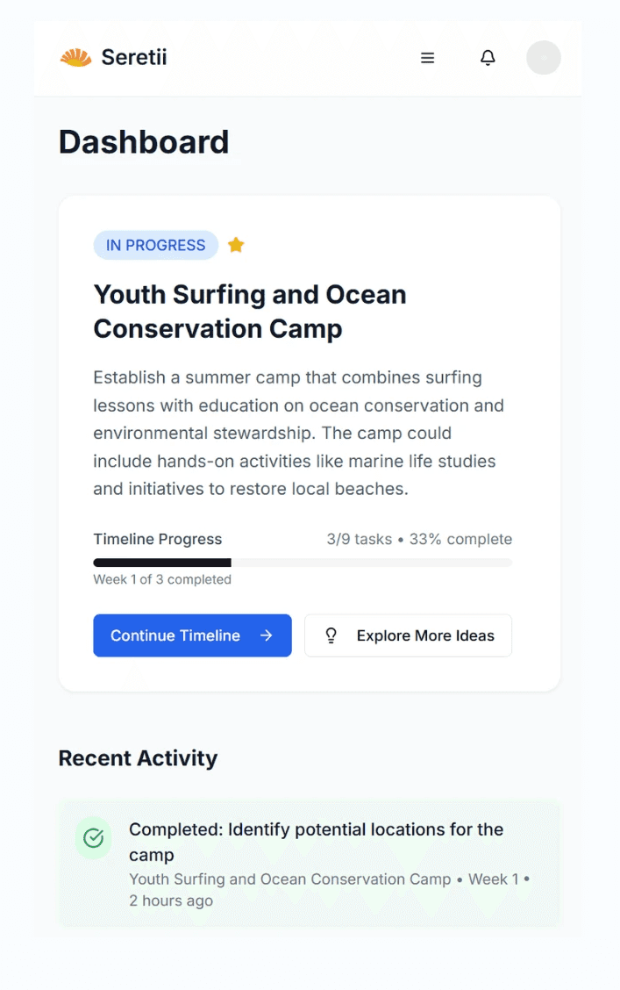Click the Recent Activity section heading

coord(139,757)
